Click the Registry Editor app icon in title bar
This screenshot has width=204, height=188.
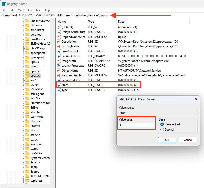pos(4,4)
